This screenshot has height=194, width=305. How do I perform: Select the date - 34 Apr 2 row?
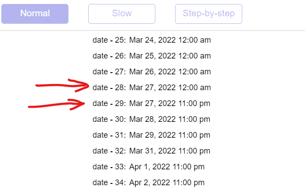point(149,183)
